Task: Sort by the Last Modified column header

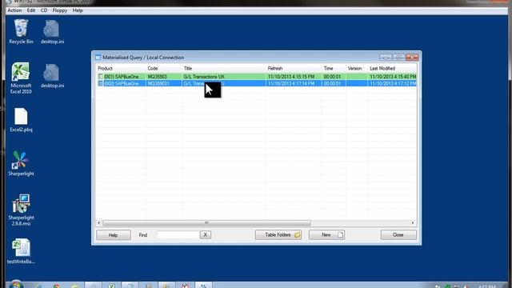Action: pos(393,69)
